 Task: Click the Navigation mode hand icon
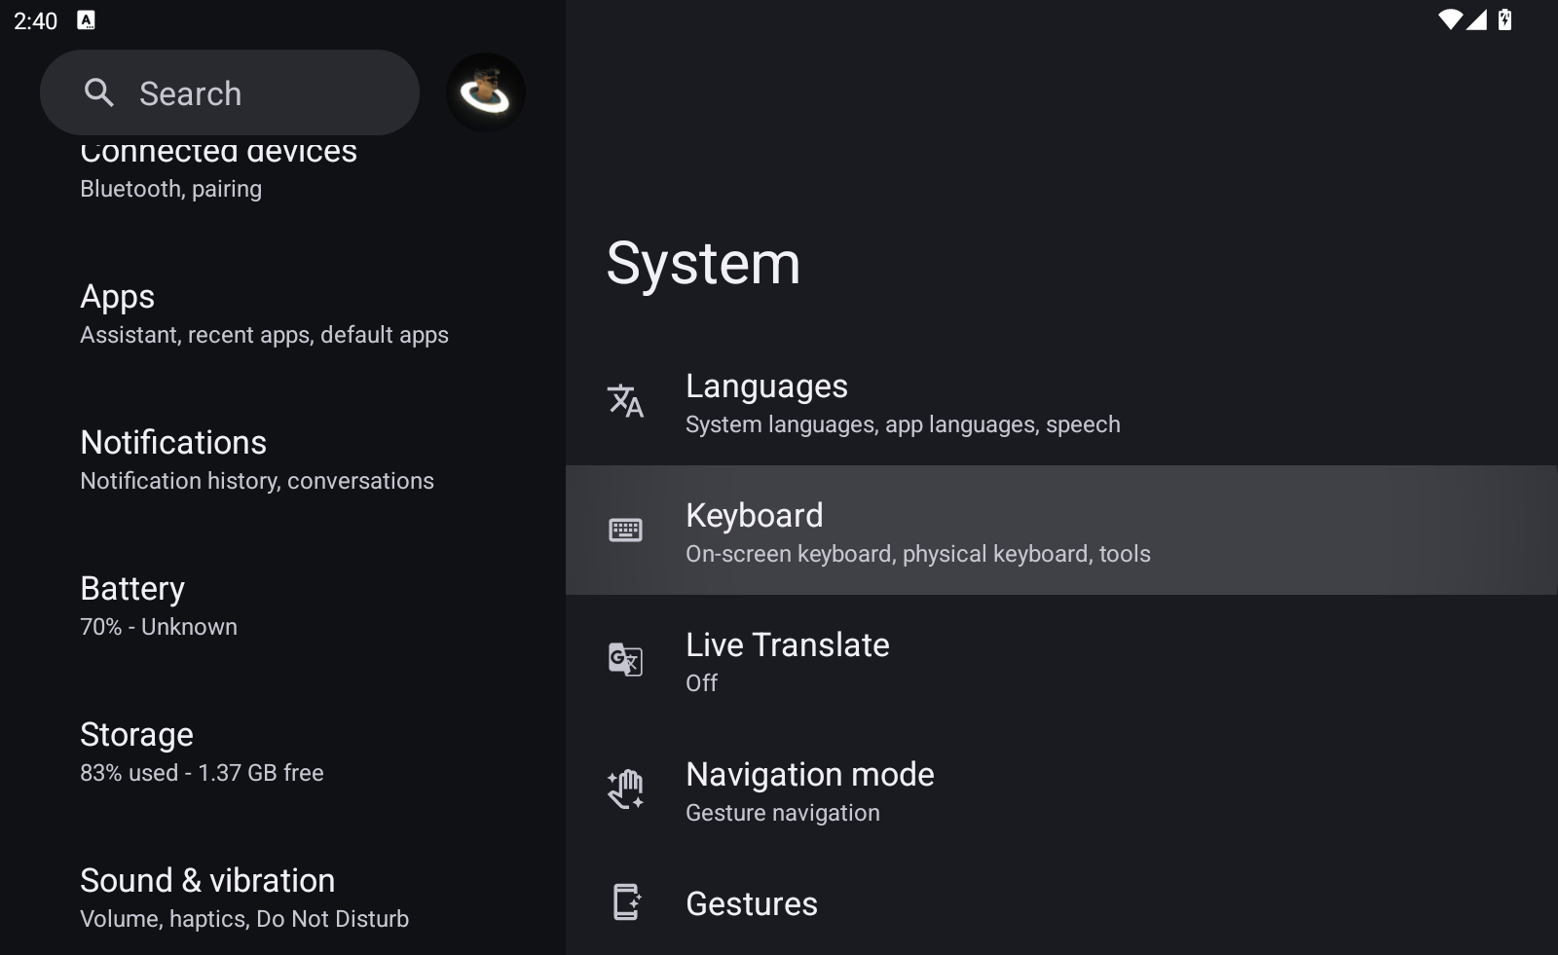[625, 790]
